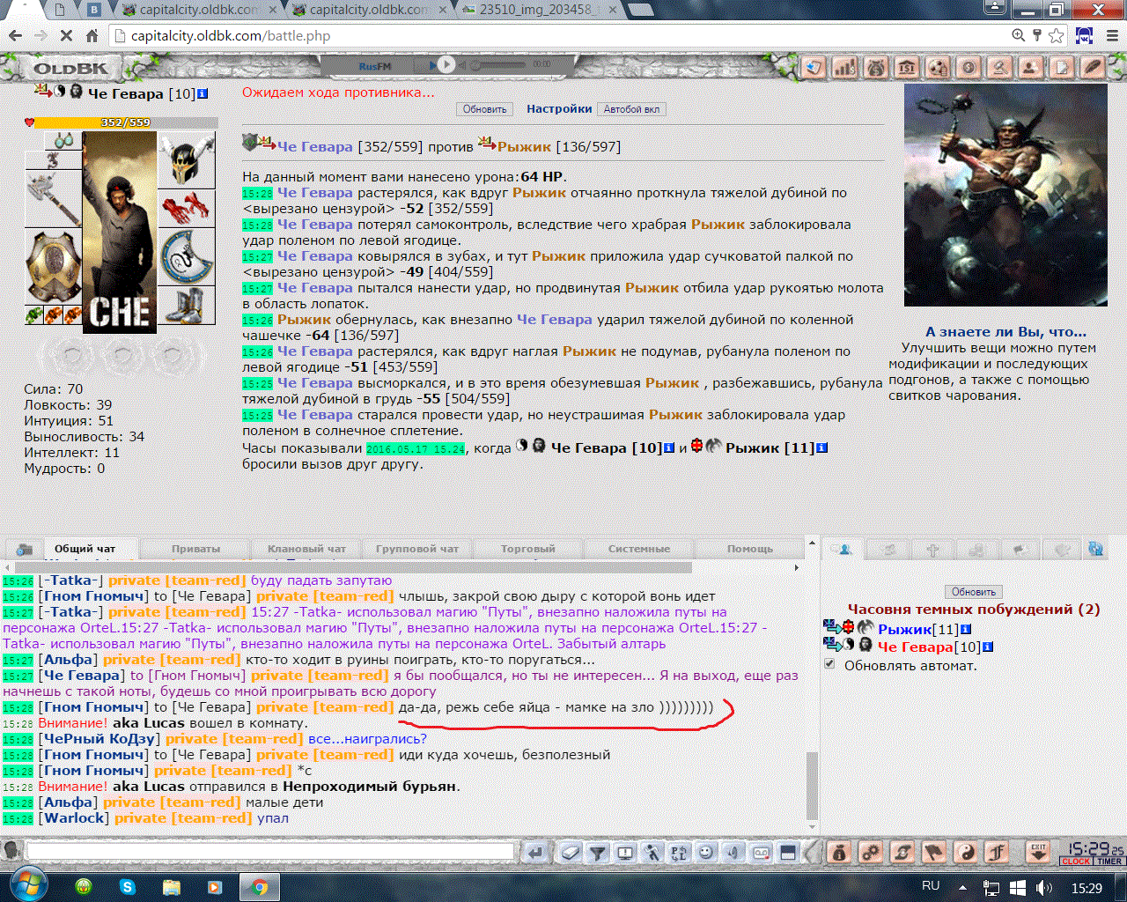The width and height of the screenshot is (1127, 902).
Task: Click the battle 'Обновить' button
Action: 485,109
